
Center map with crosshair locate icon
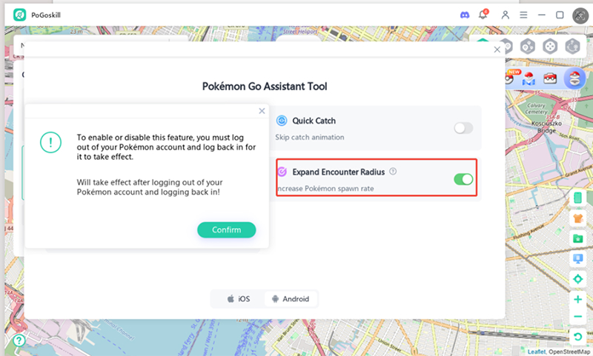point(577,279)
